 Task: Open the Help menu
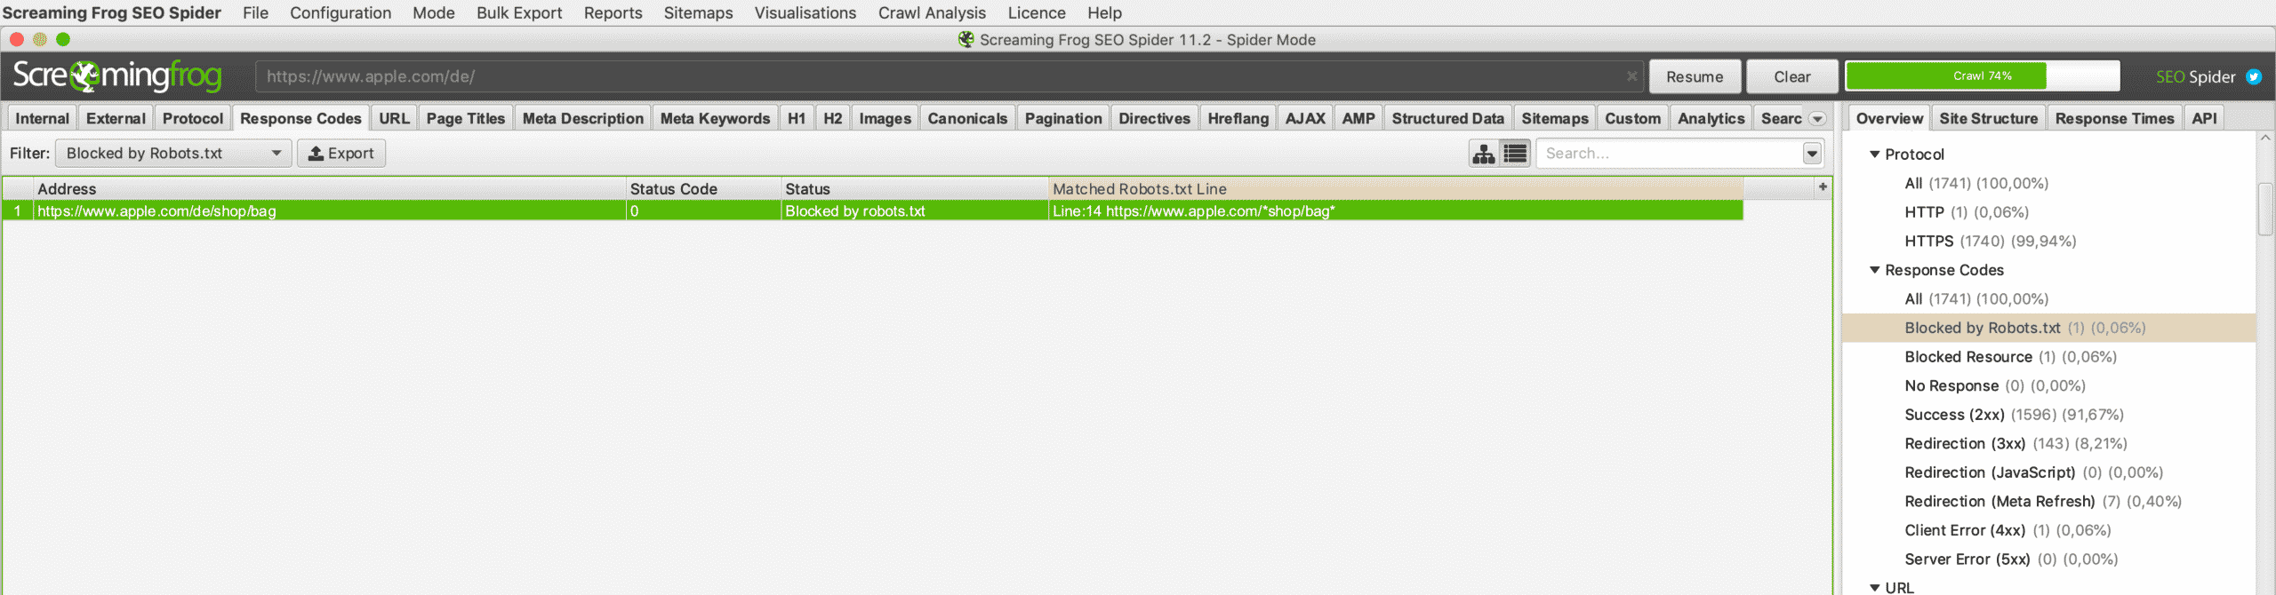(1104, 12)
